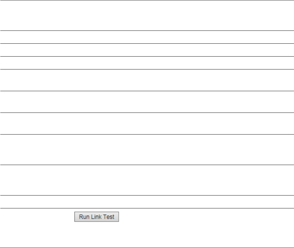Click the Run Link Test button
Image resolution: width=294 pixels, height=248 pixels.
pyautogui.click(x=96, y=217)
